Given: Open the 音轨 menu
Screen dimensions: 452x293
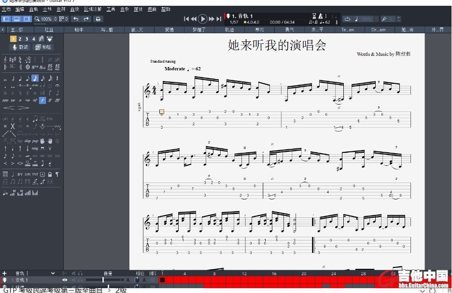Looking at the screenshot, I should (x=33, y=10).
